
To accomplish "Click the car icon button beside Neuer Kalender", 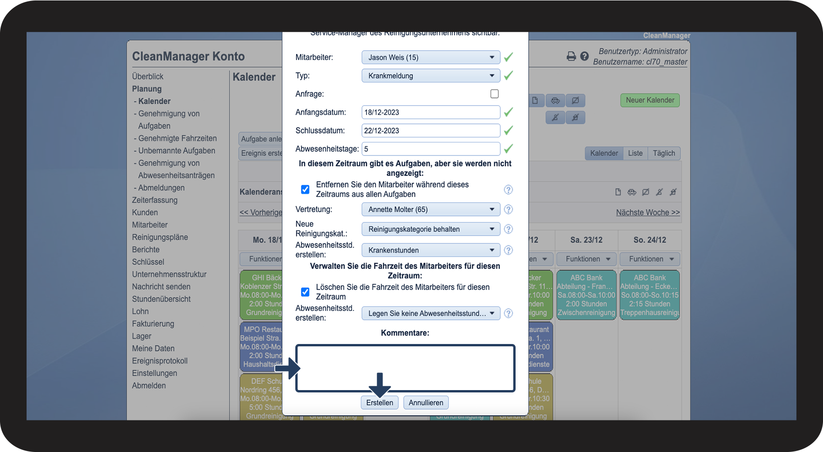I will [x=556, y=101].
